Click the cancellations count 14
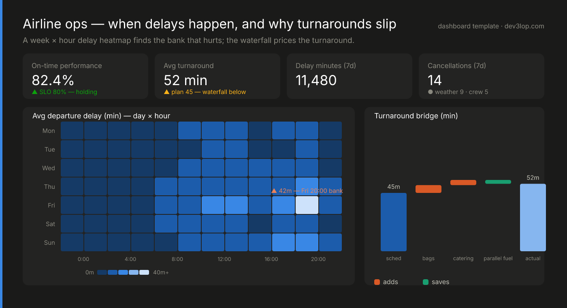This screenshot has width=567, height=308. pos(435,80)
